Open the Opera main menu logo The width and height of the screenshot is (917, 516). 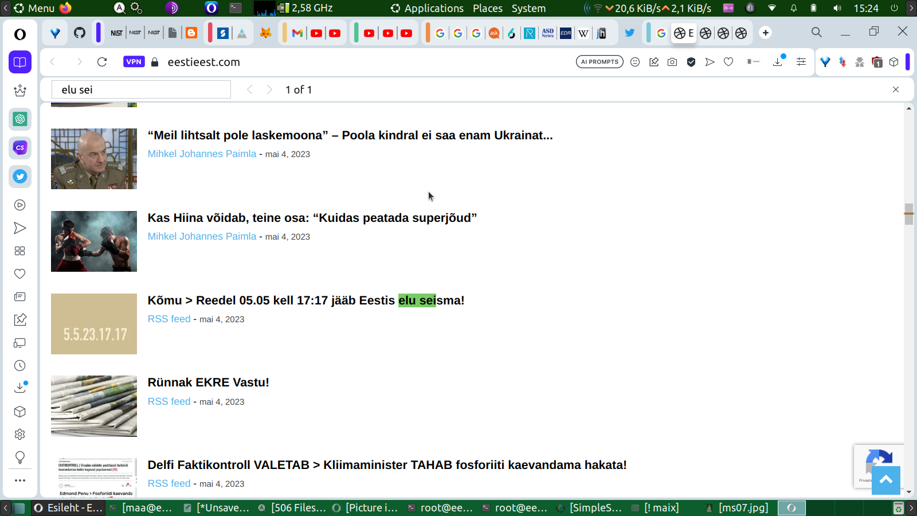[20, 34]
